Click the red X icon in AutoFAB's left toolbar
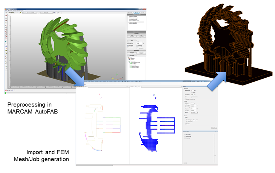 point(6,16)
